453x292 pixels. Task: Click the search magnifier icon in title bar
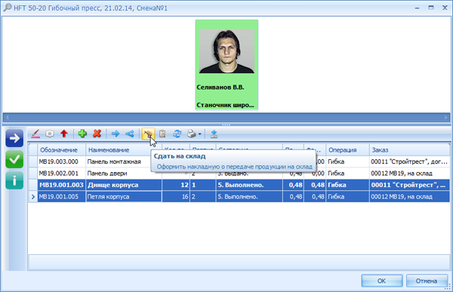[8, 8]
